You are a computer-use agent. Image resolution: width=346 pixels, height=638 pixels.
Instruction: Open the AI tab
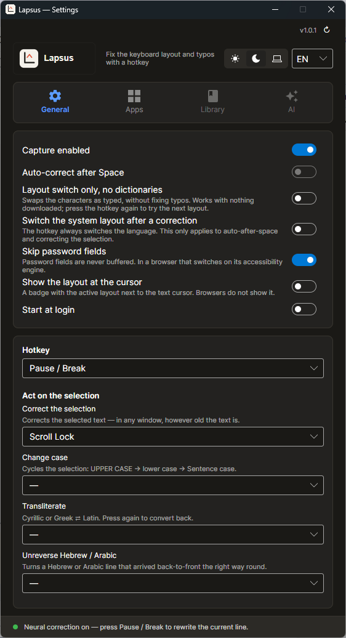[x=292, y=102]
